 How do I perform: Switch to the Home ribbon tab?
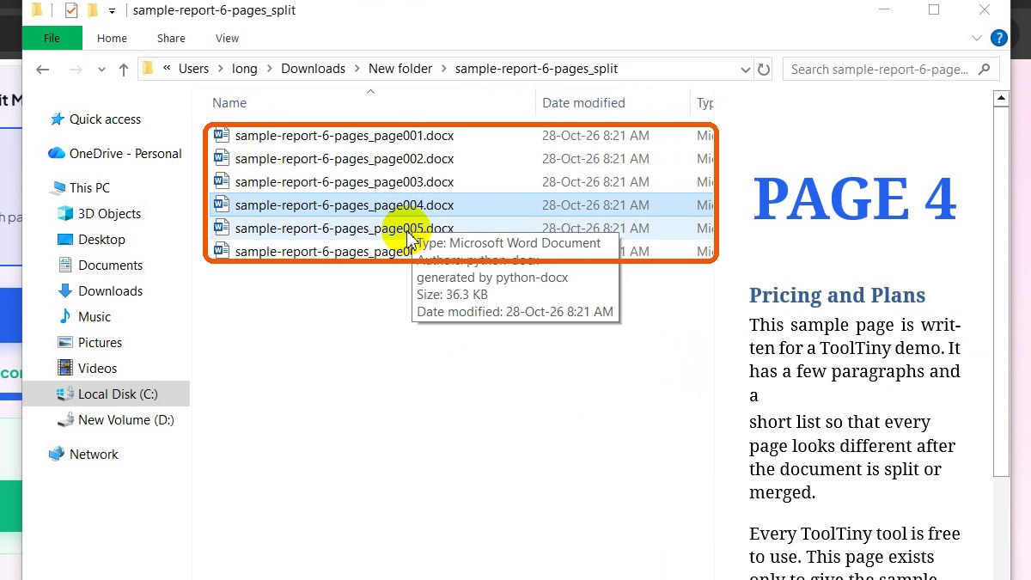coord(112,38)
